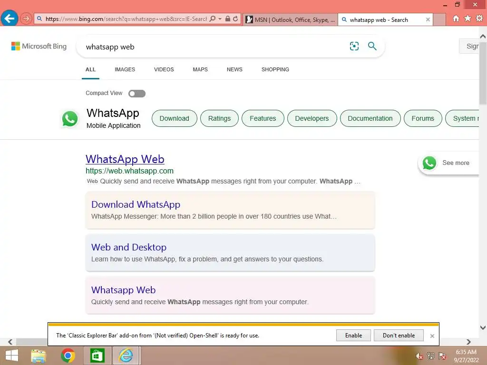Open visual search camera icon

(x=354, y=46)
